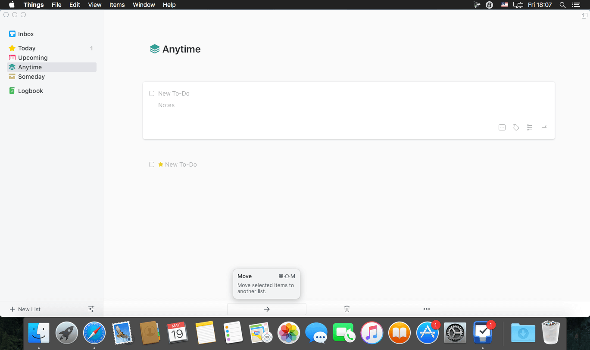This screenshot has height=350, width=590.
Task: Open the Logbook in sidebar
Action: coord(30,91)
